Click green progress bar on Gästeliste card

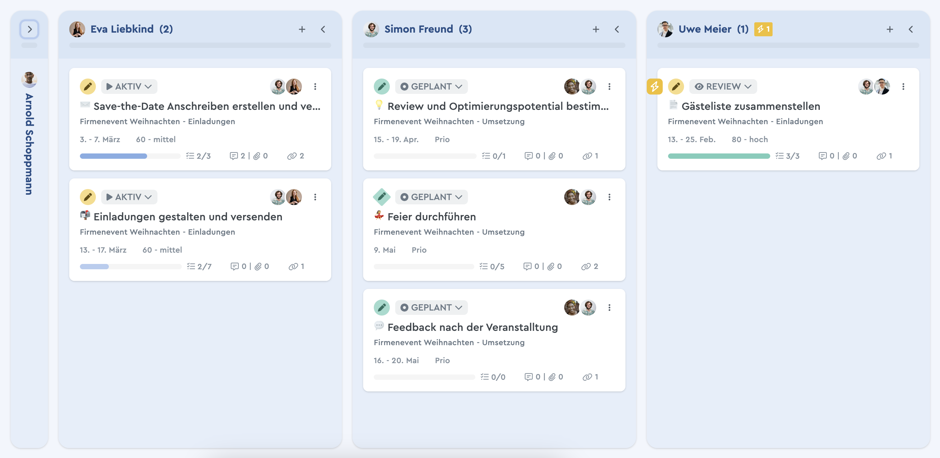719,156
